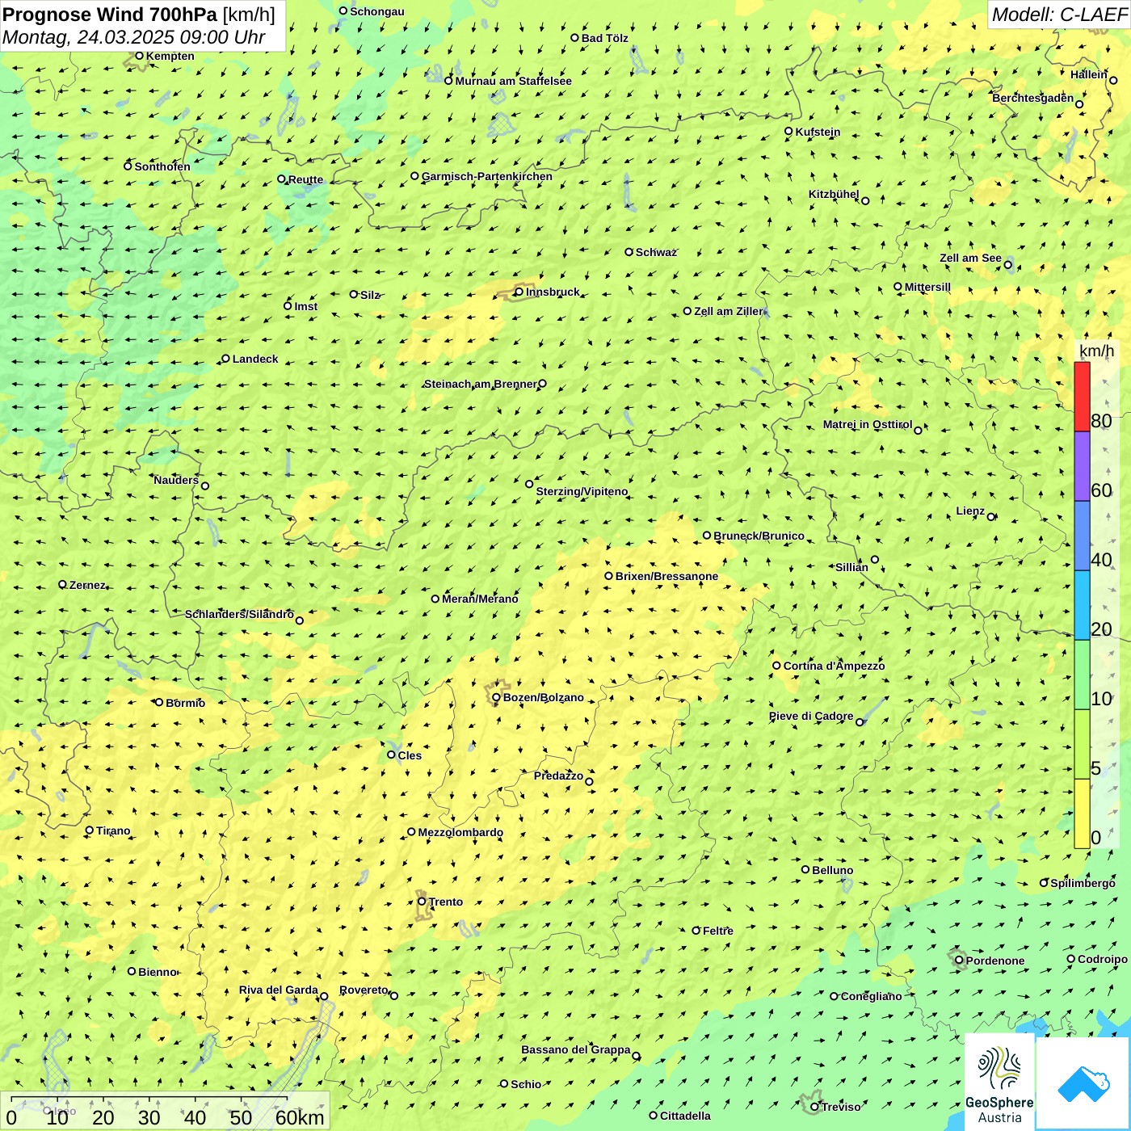Click the yellow 0 km/h legend color
1131x1131 pixels.
pos(1082,814)
